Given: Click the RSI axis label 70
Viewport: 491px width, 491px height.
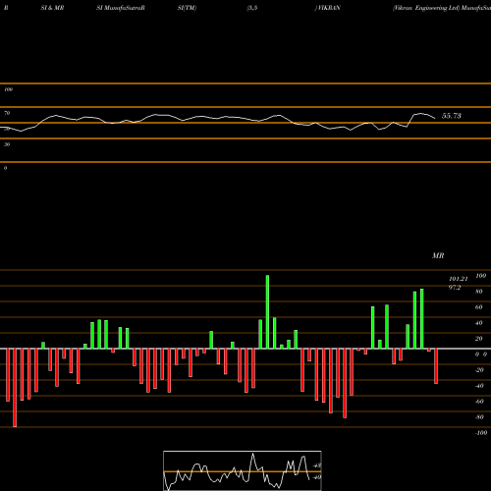Looking at the screenshot, I should pyautogui.click(x=7, y=113).
